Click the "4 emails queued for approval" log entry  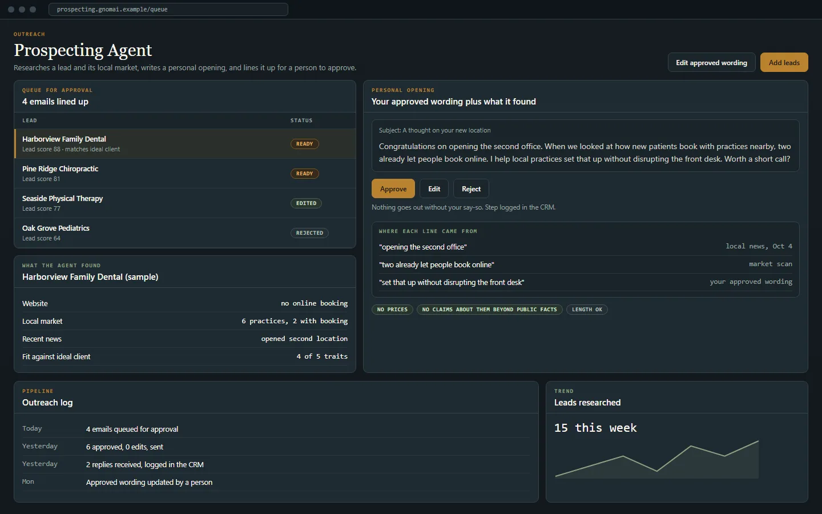click(276, 429)
